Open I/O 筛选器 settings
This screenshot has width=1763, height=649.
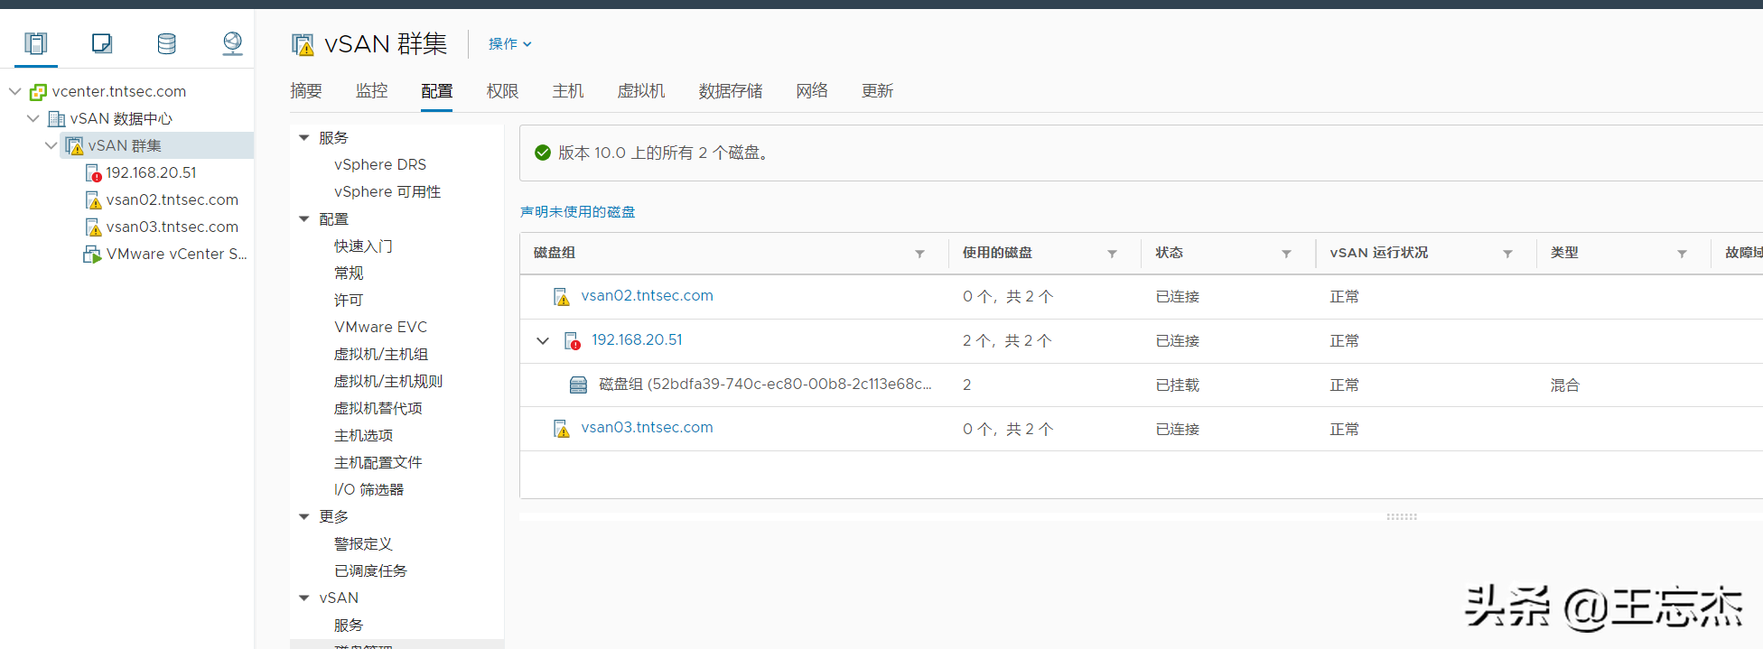368,489
